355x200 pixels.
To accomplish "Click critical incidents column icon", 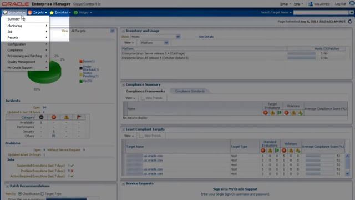I will coord(54,117).
